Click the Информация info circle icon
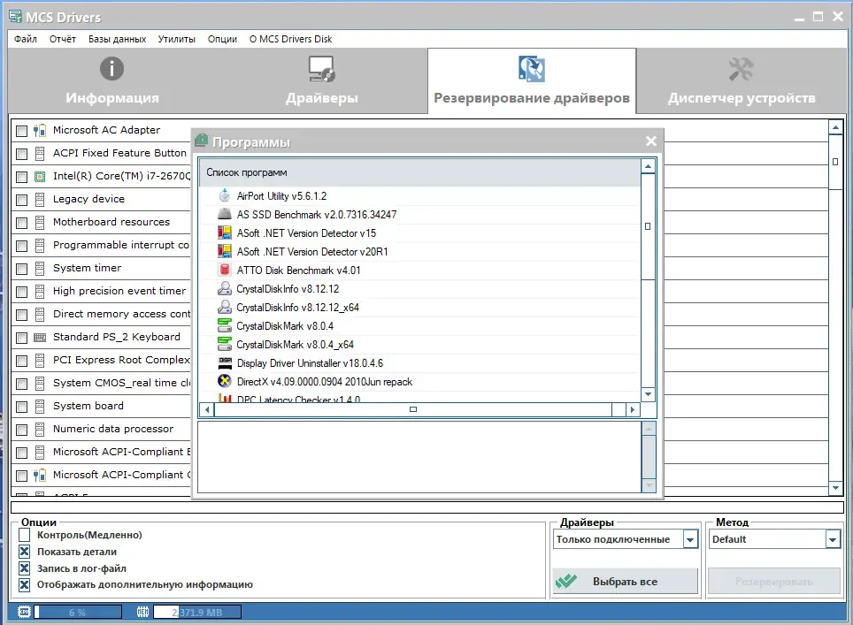 pos(111,68)
